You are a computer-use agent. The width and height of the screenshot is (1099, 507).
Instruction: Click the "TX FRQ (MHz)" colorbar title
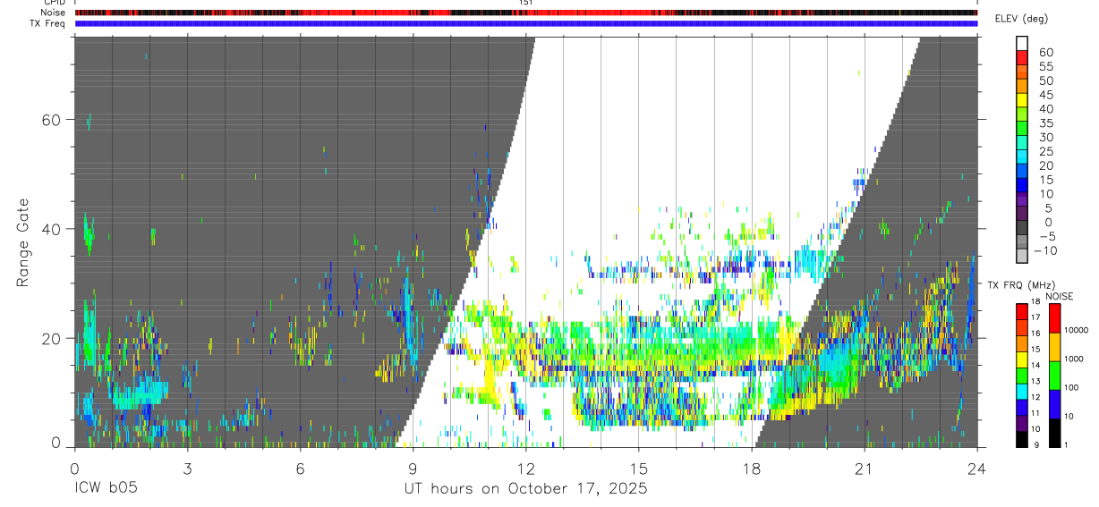[1019, 285]
